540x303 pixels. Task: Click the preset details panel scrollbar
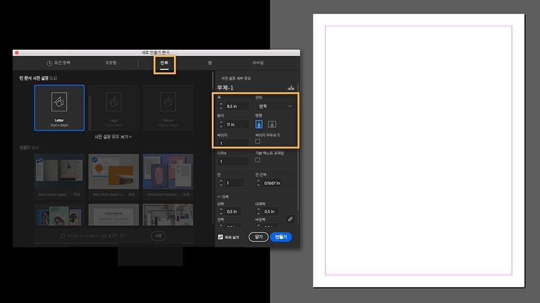298,148
